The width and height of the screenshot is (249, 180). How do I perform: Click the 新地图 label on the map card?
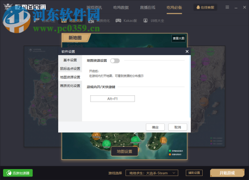point(75,38)
